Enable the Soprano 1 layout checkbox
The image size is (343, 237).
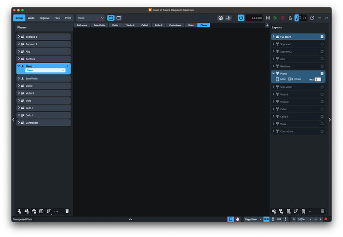pos(322,44)
